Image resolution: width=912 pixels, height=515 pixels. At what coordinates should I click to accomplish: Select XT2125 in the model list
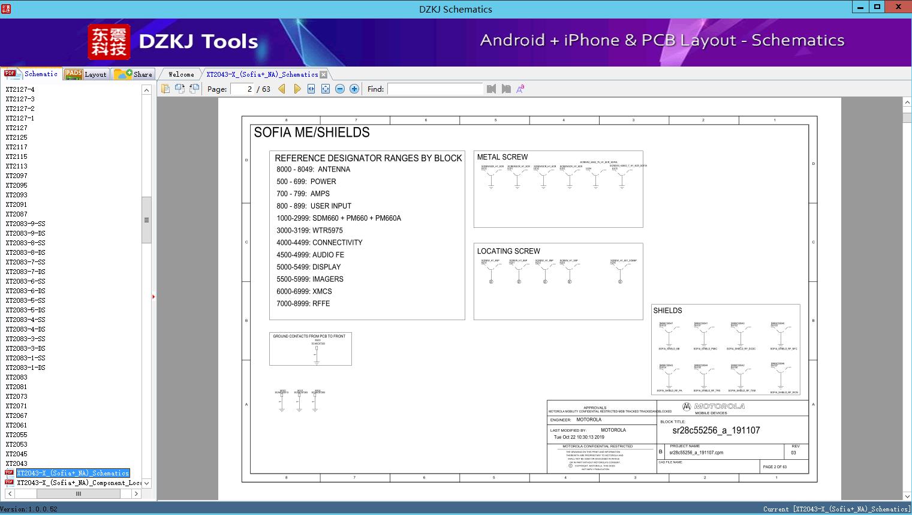pyautogui.click(x=16, y=137)
